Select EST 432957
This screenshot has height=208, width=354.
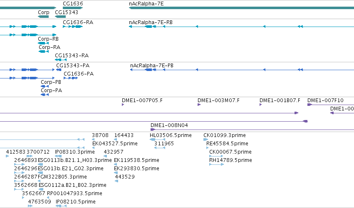point(113,152)
